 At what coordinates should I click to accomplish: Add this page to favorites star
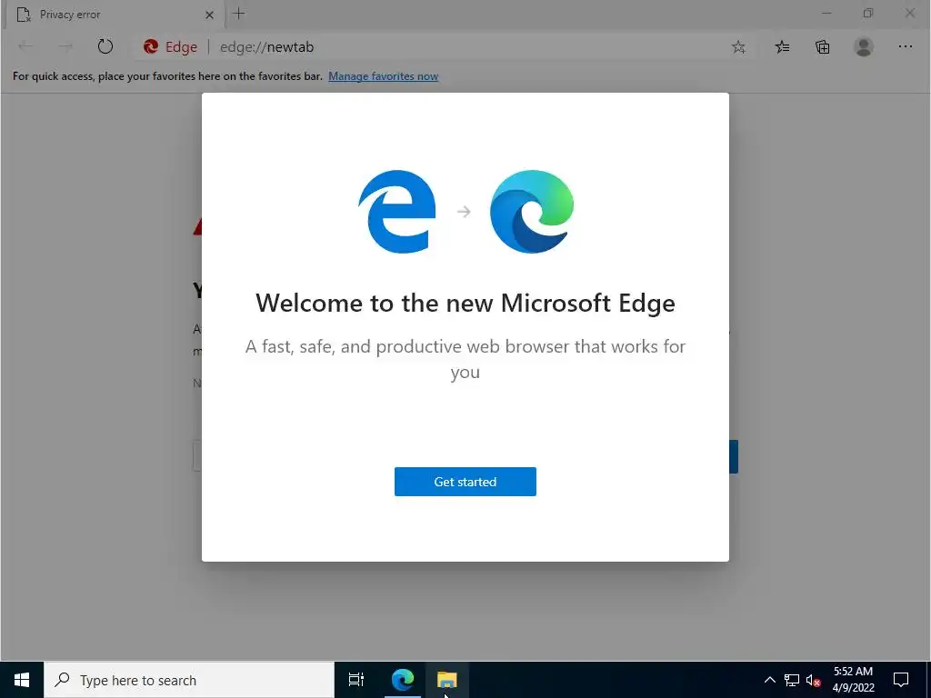click(738, 47)
